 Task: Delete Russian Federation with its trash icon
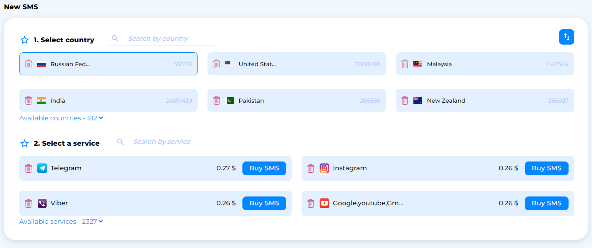point(28,64)
